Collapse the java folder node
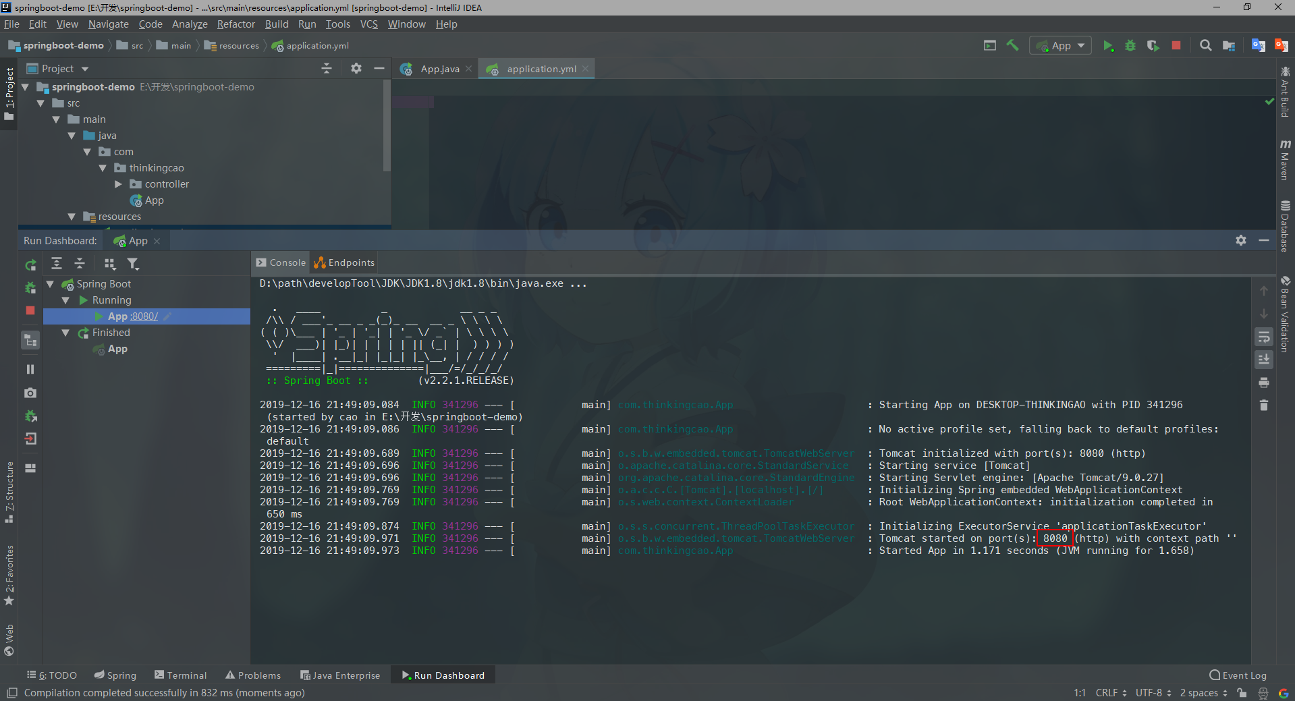Screen dimensions: 1295x701 point(72,136)
